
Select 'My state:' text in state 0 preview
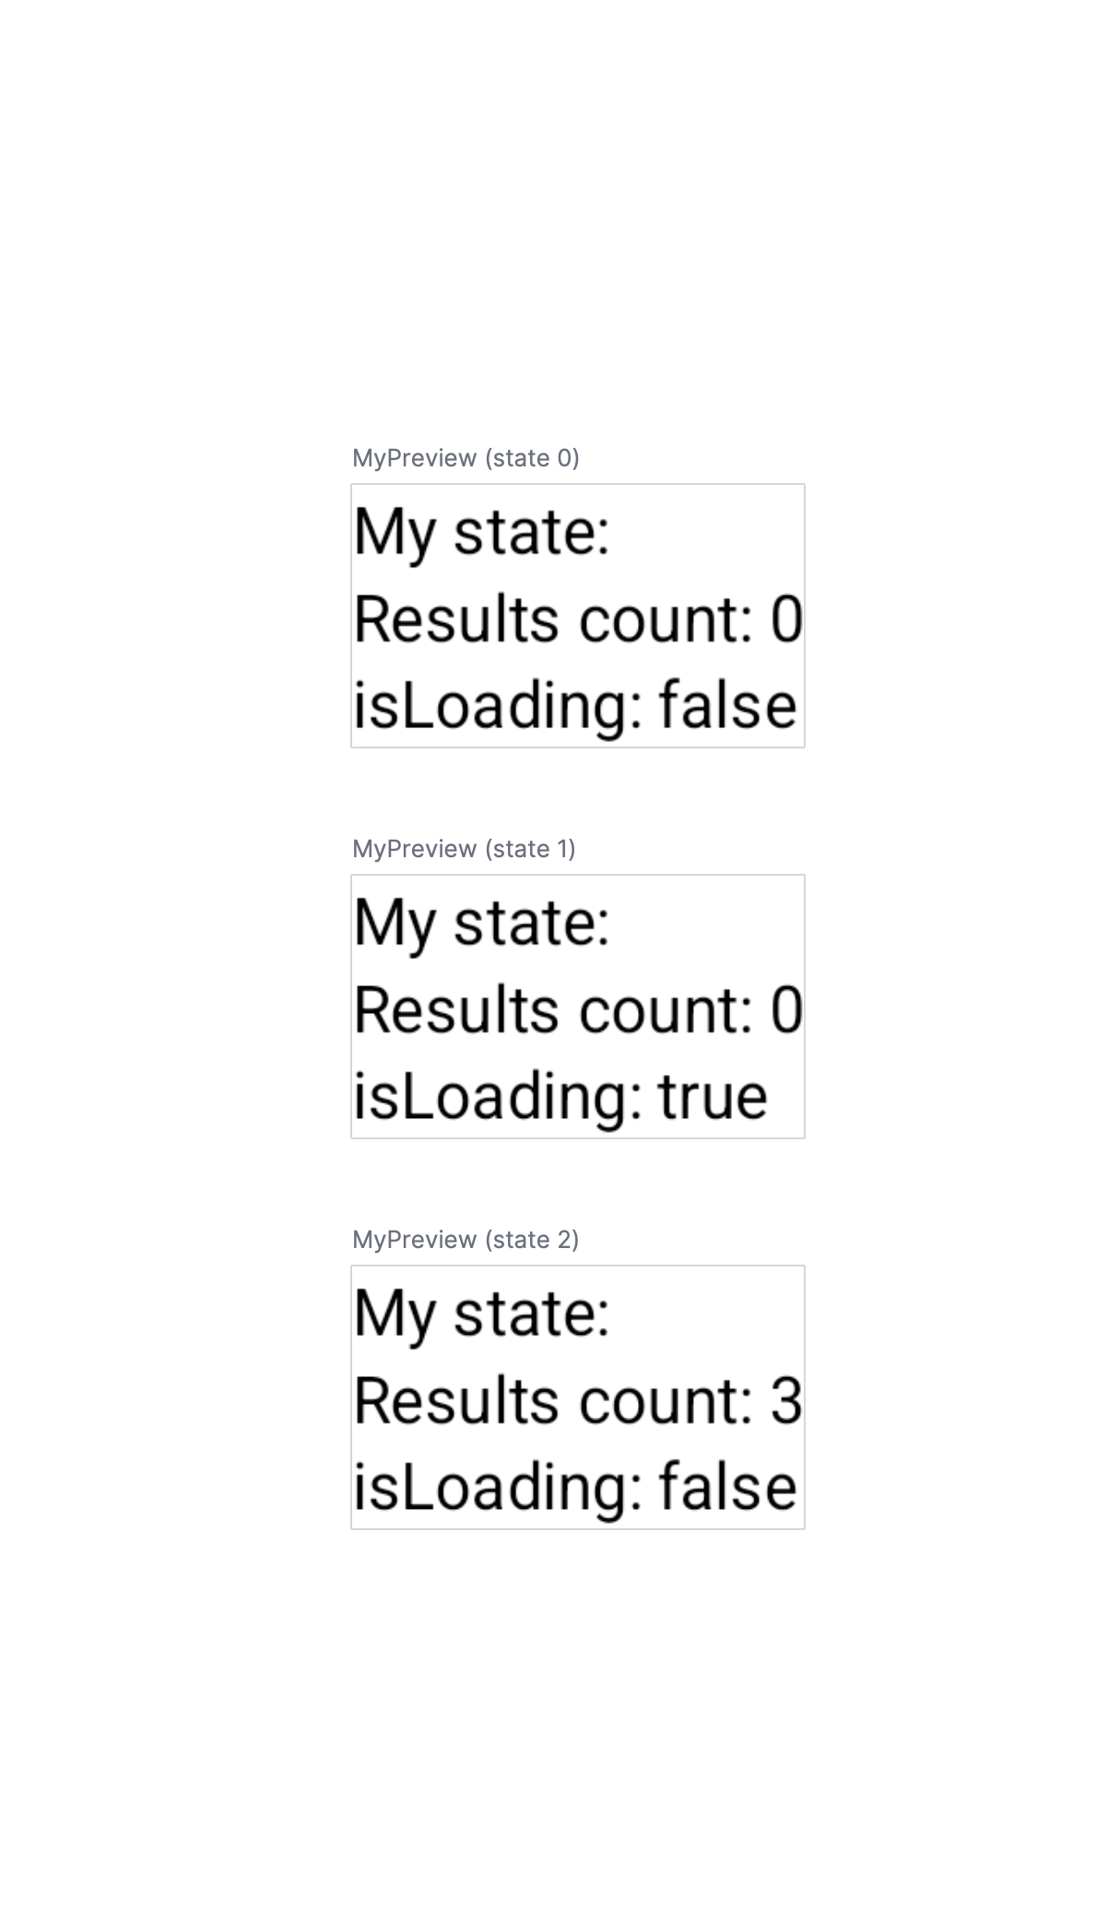pos(482,533)
